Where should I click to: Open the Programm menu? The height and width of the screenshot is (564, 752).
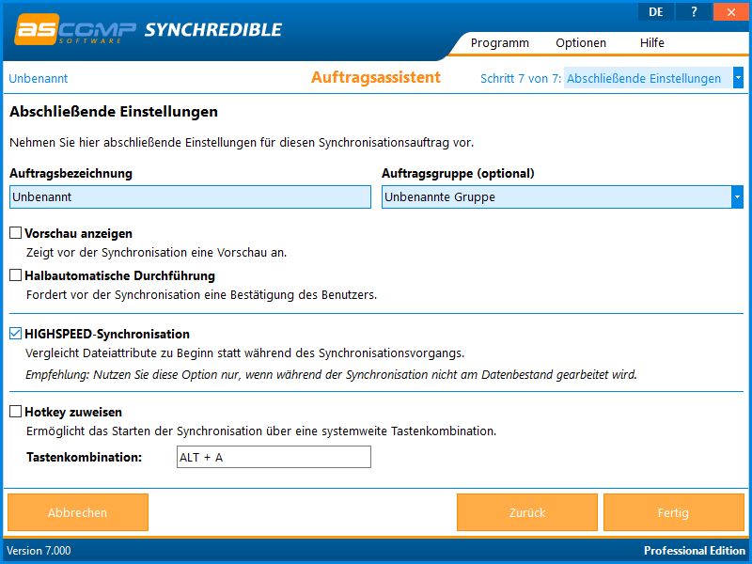pos(500,42)
